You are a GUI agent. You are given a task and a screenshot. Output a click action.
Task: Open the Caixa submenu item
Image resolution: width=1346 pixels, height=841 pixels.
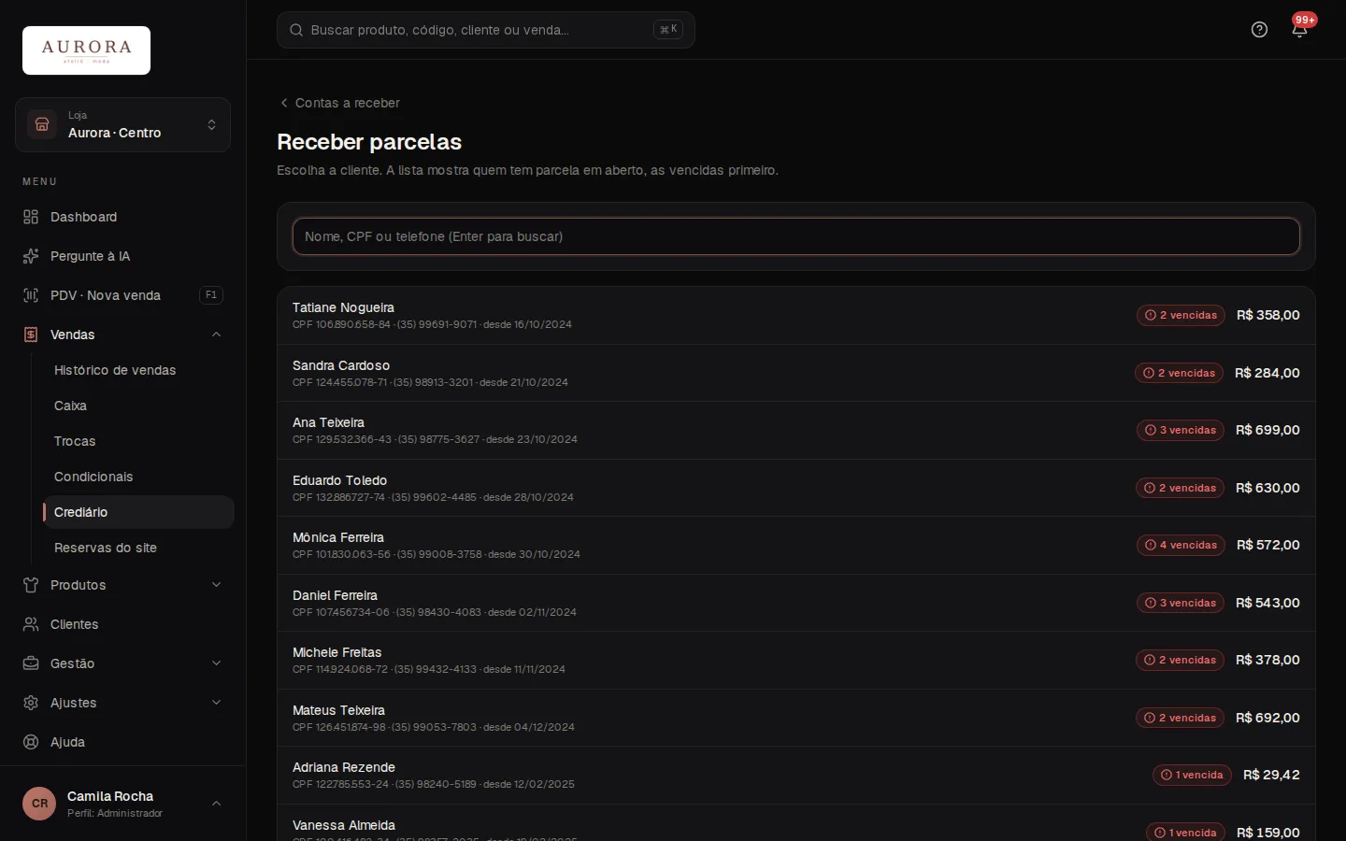point(138,406)
